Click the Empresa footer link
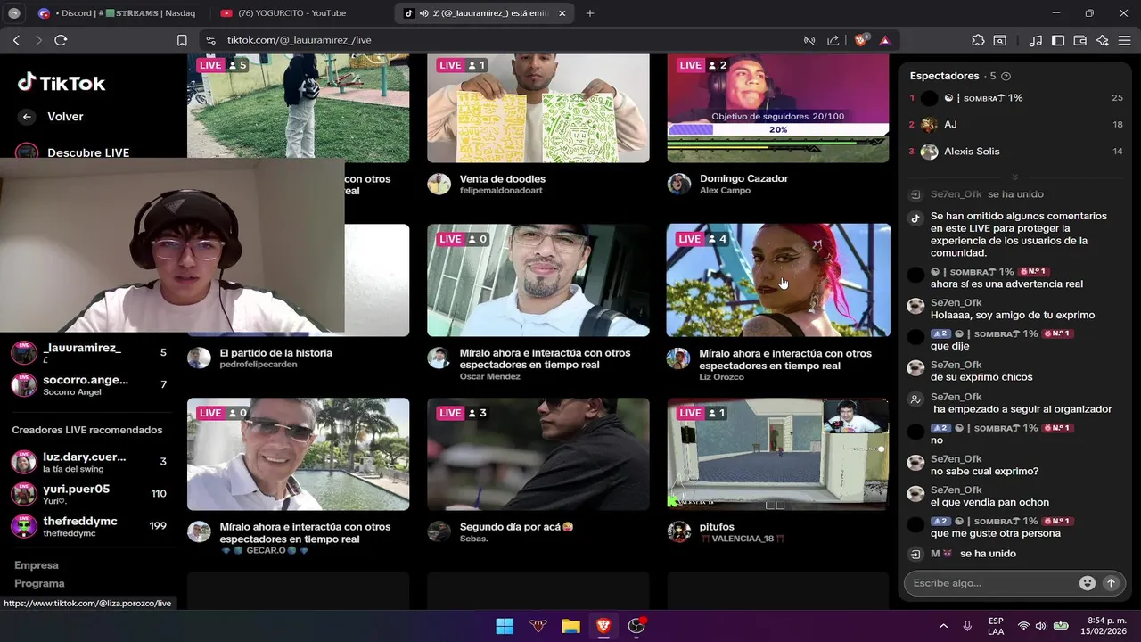This screenshot has height=642, width=1141. (37, 565)
